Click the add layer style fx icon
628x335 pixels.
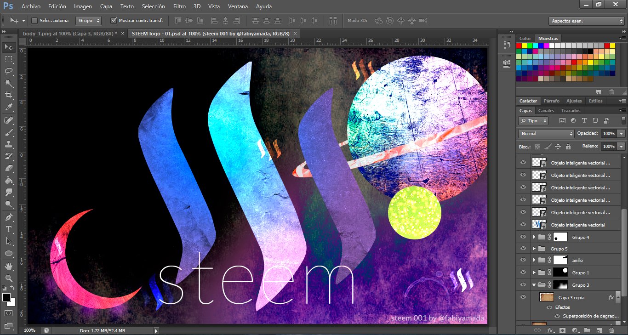[x=550, y=330]
